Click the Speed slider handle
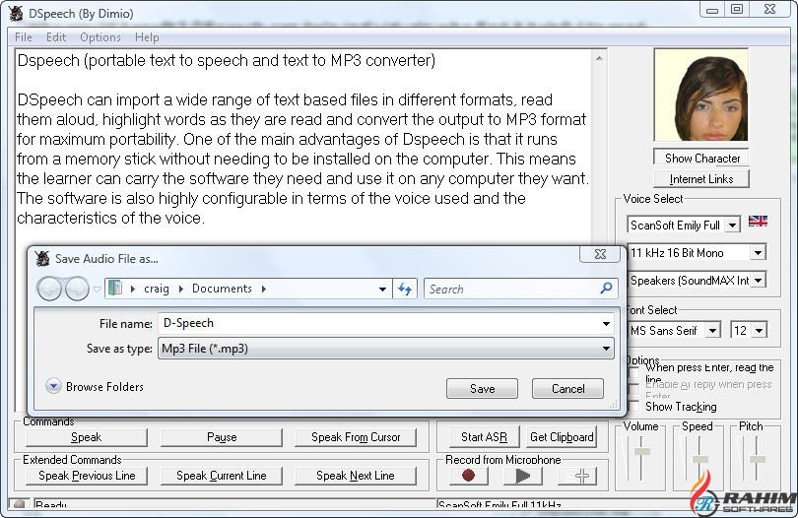The height and width of the screenshot is (518, 798). 700,460
